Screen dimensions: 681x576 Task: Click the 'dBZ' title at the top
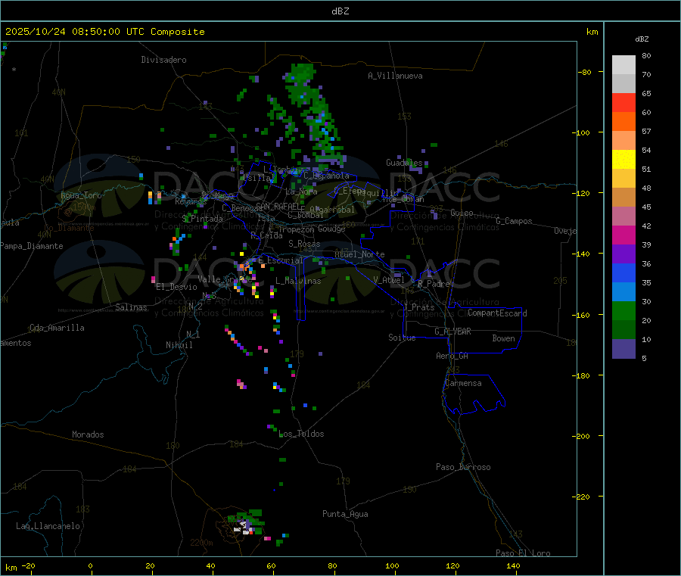click(340, 11)
